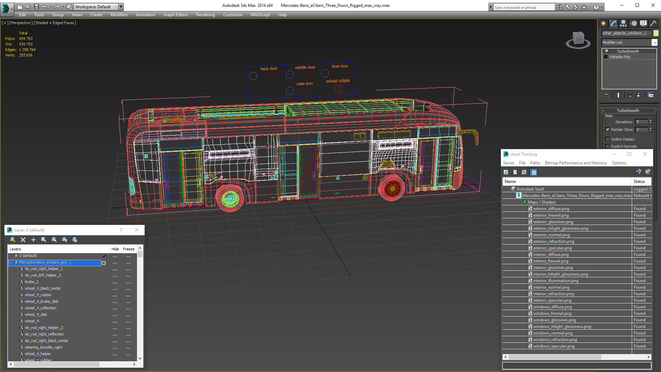Open Undo history dropdown arrow

51,7
